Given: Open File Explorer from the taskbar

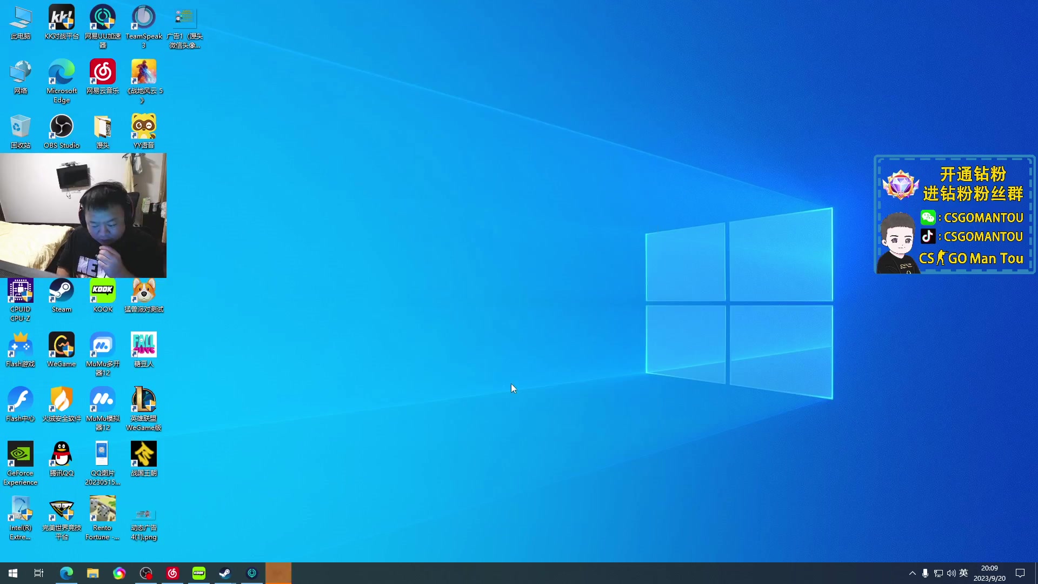Looking at the screenshot, I should coord(93,573).
